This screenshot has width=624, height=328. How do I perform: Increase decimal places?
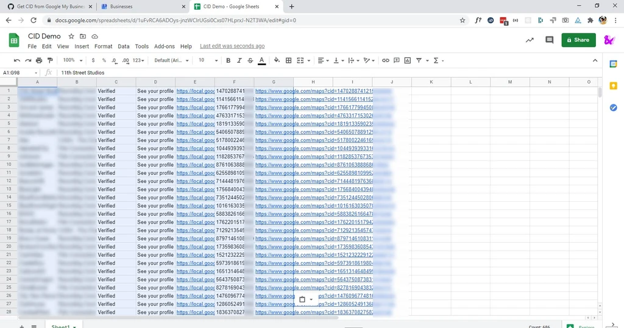click(126, 60)
